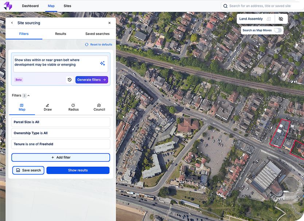This screenshot has width=304, height=221.
Task: Click the AI sparkle icon in prompt box
Action: [102, 63]
